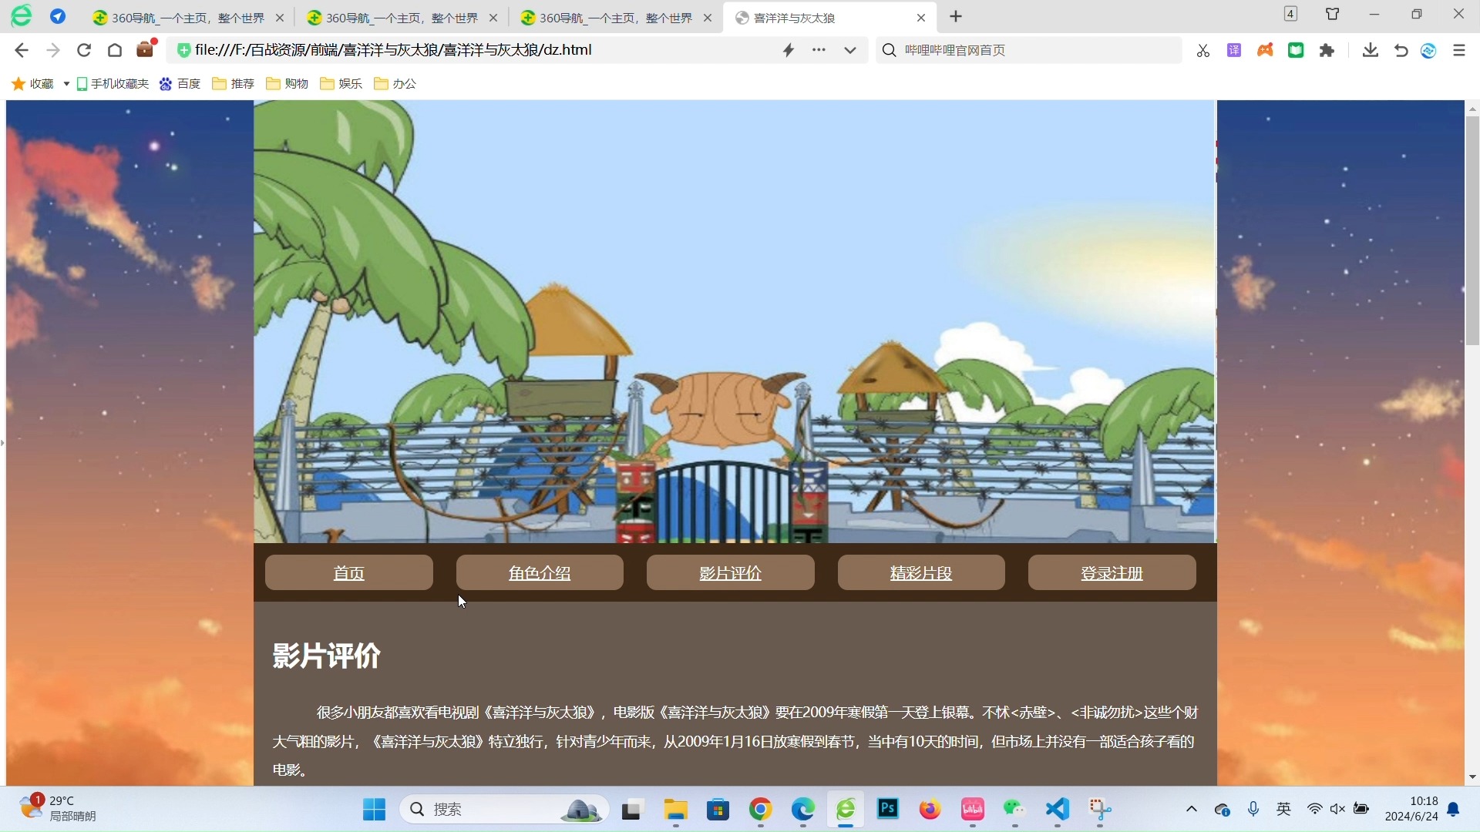
Task: Click the address bar URL field
Action: 478,50
